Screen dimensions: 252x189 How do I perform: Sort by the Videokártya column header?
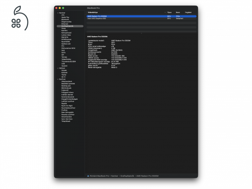tap(93, 12)
